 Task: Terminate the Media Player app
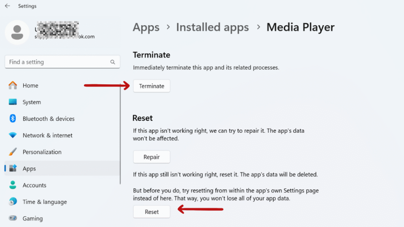point(151,86)
